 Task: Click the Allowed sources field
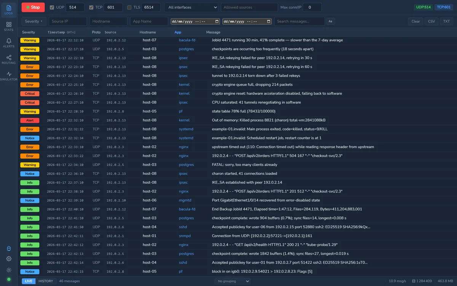(x=249, y=7)
